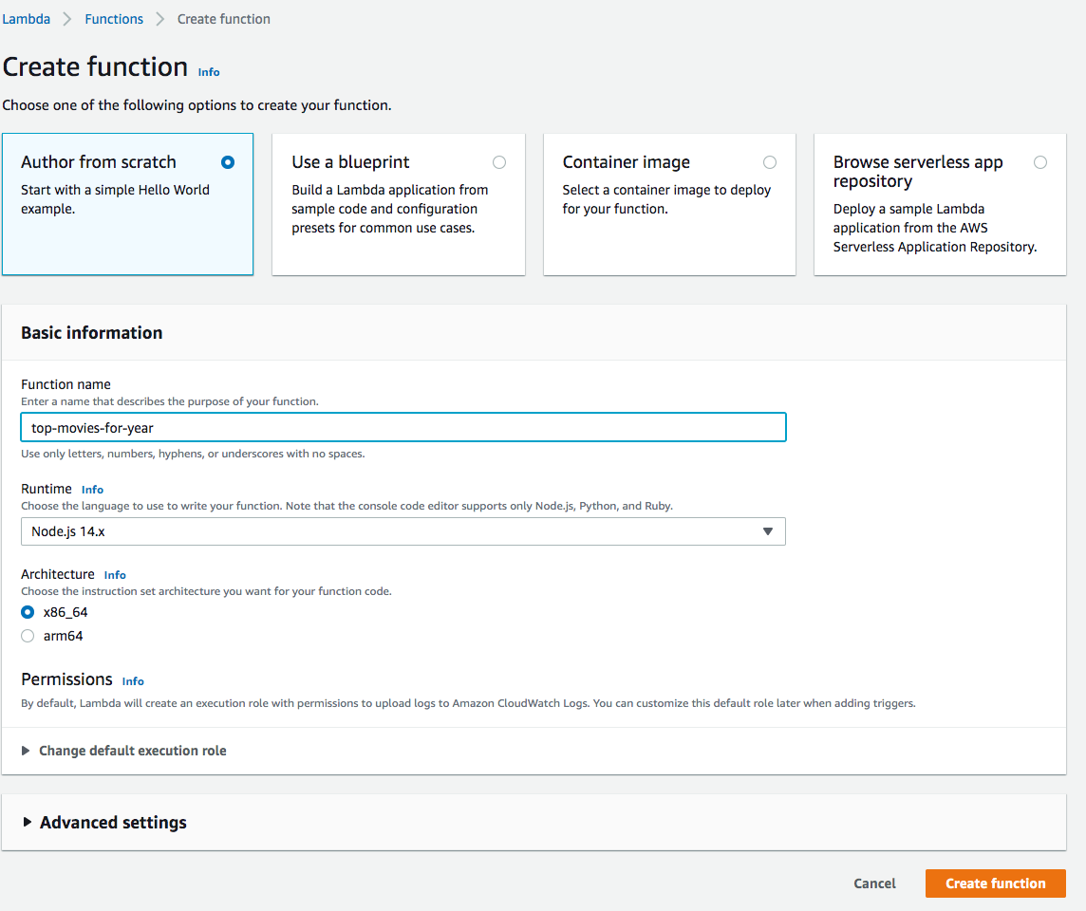Viewport: 1086px width, 911px height.
Task: Expand the Advanced settings section
Action: [104, 823]
